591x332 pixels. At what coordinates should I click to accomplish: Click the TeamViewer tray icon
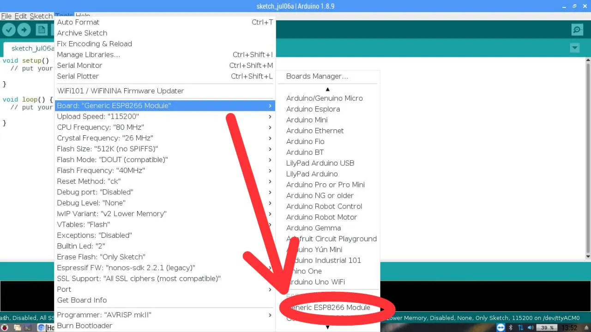501,327
